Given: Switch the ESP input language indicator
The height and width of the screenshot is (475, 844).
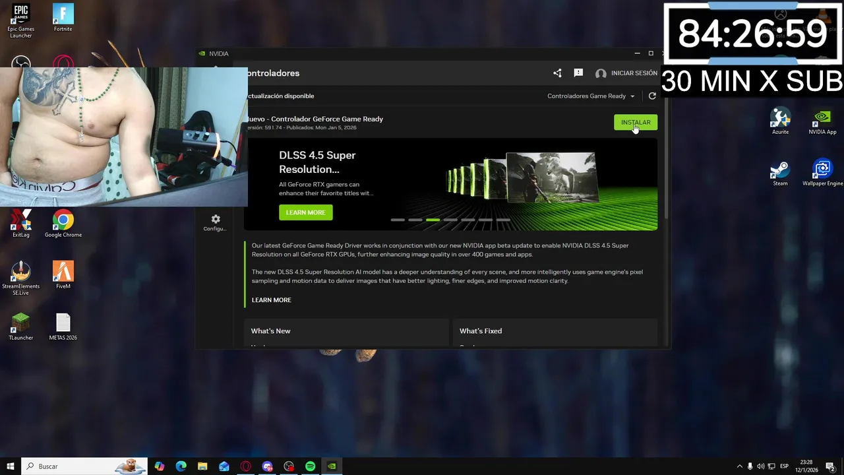Looking at the screenshot, I should click(785, 466).
